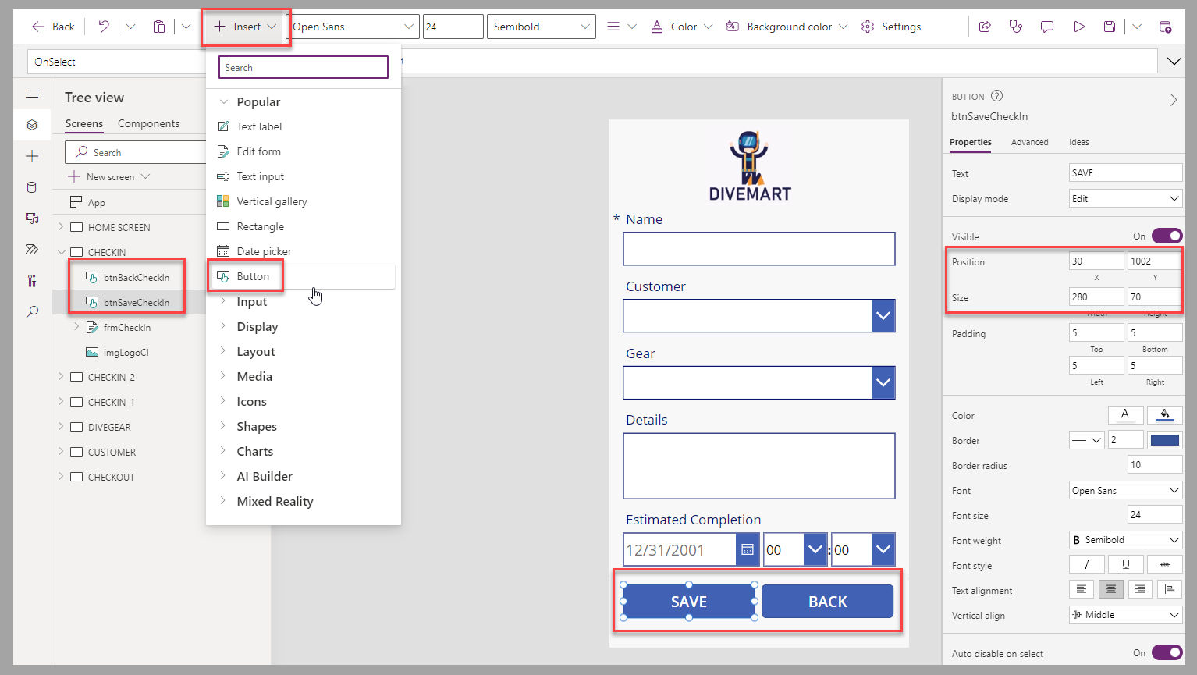Click the app checker stethoscope icon
Screen dimensions: 1197x675
pos(1015,26)
